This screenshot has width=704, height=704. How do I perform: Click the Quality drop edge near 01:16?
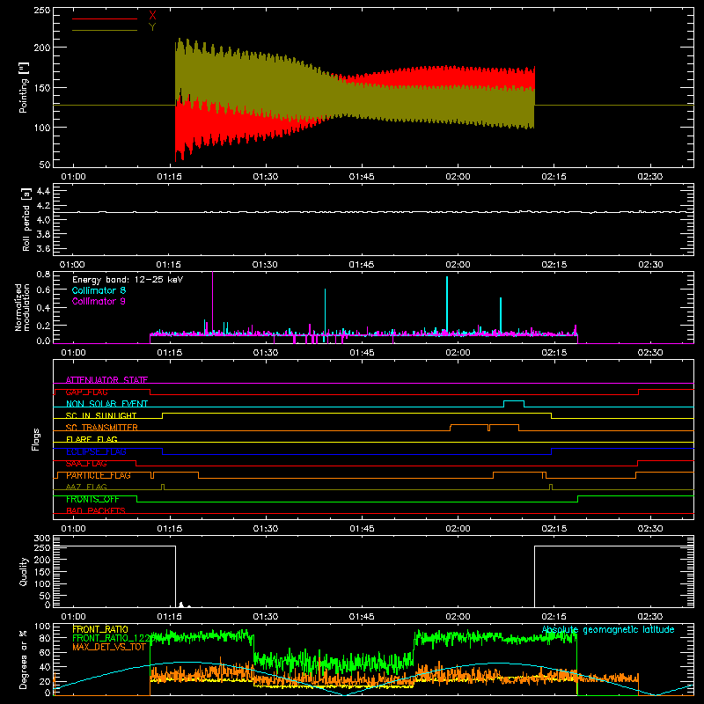(x=175, y=576)
